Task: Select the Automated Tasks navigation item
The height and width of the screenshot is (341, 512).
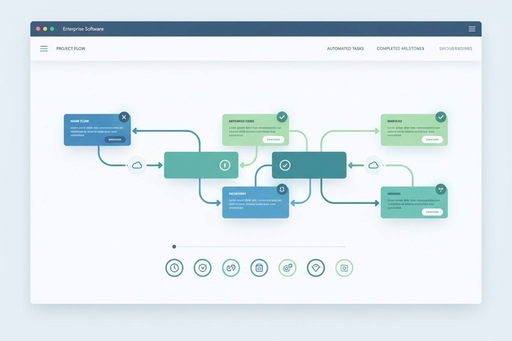Action: coord(345,48)
